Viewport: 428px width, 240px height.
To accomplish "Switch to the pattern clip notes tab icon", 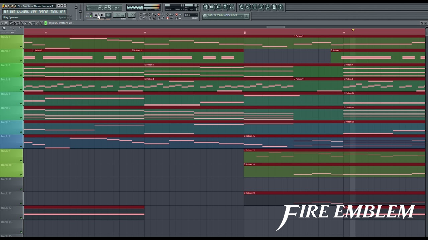I will 20,28.
